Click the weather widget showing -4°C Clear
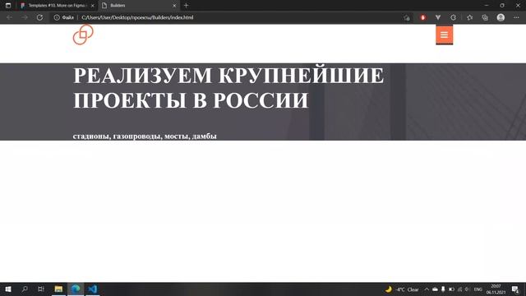Viewport: 526px width, 296px height. tap(402, 289)
